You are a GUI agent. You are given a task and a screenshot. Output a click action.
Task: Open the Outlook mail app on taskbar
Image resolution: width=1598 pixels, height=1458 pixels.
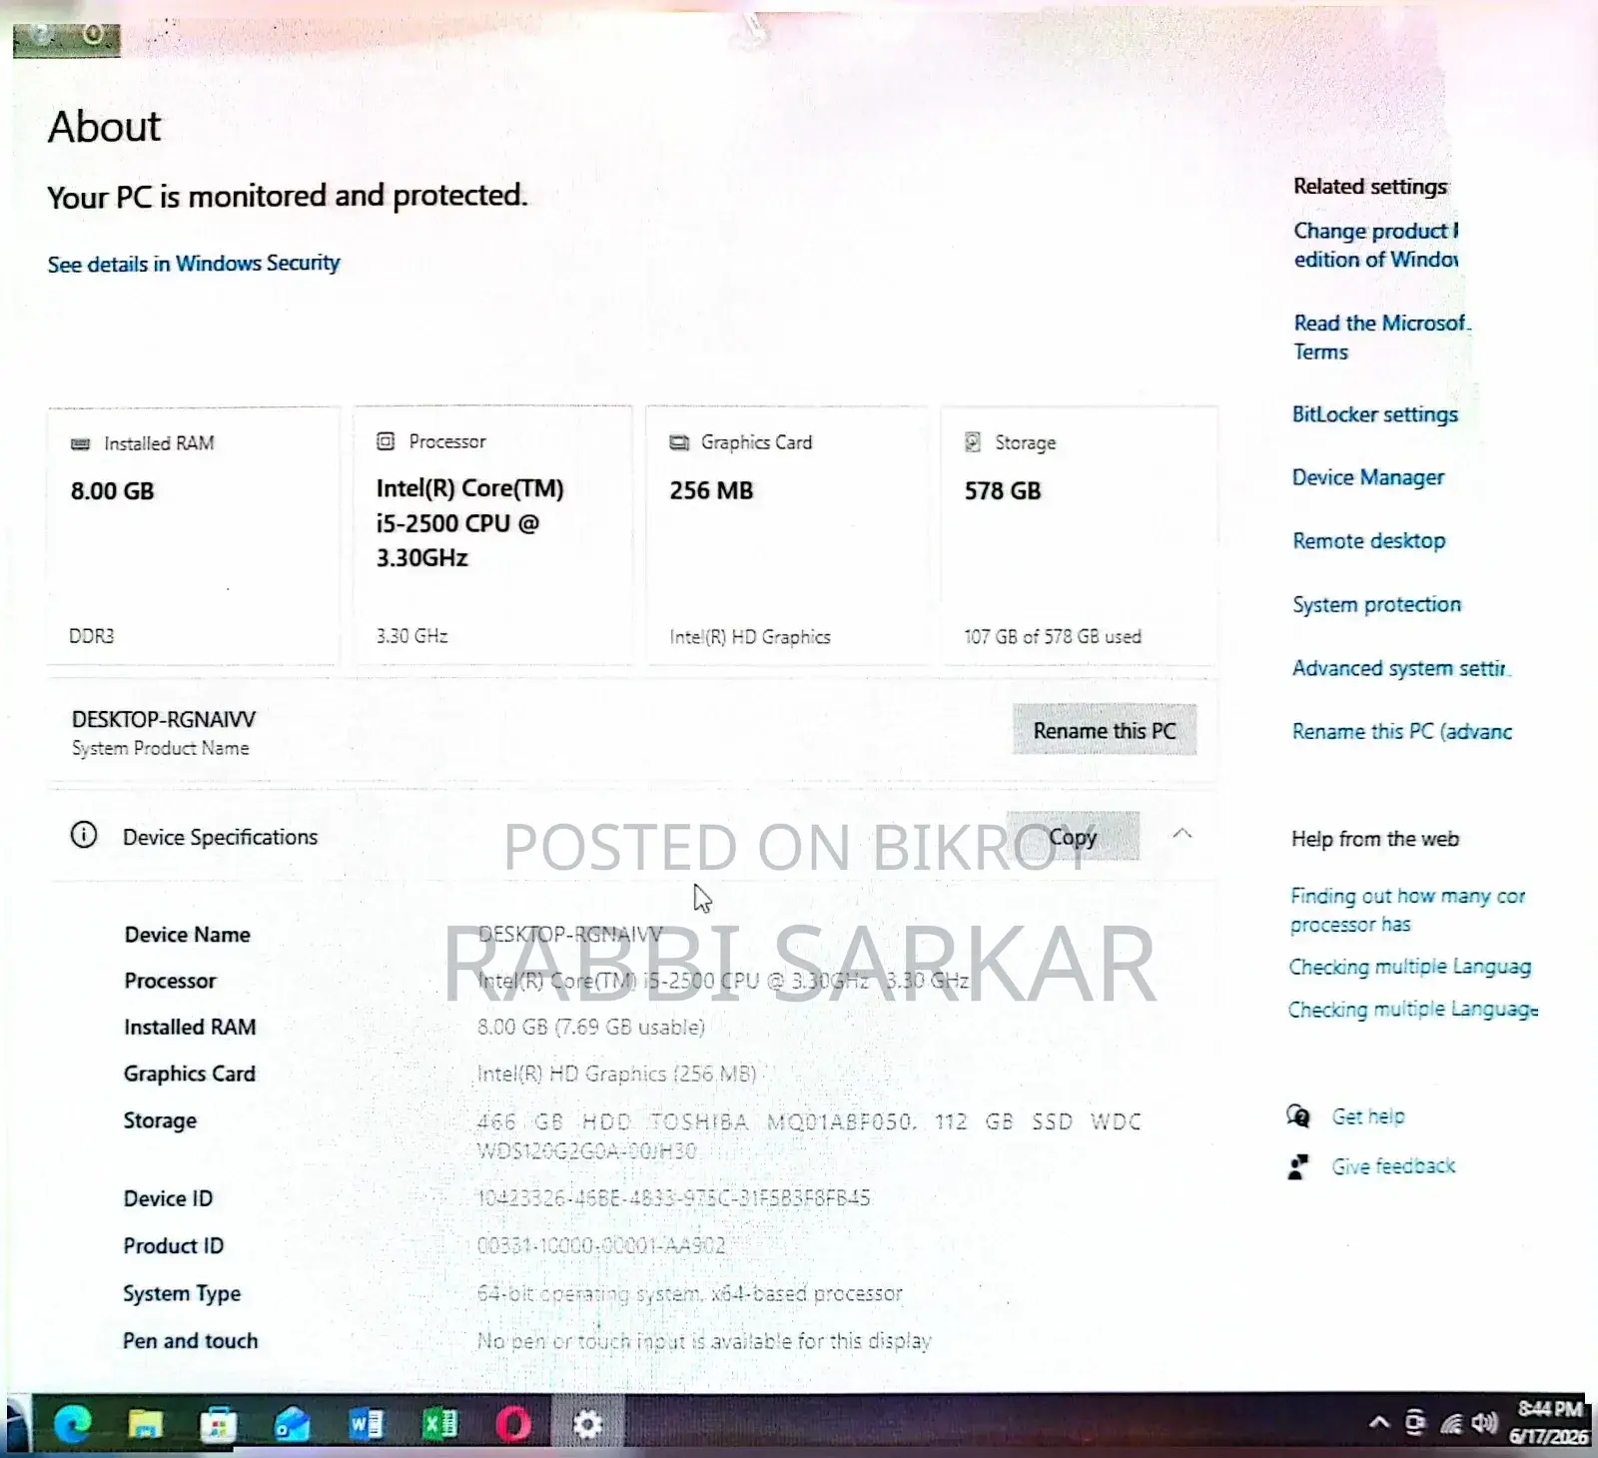pos(292,1424)
